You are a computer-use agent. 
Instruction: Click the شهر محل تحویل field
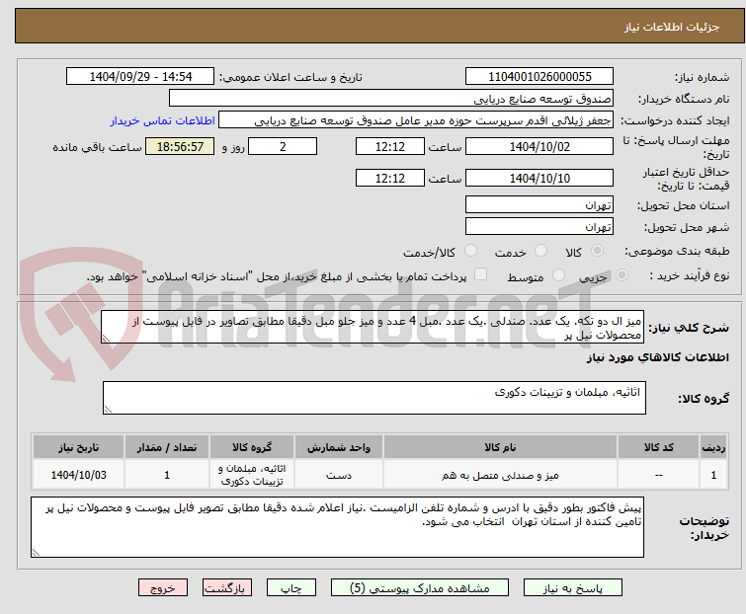pyautogui.click(x=539, y=227)
